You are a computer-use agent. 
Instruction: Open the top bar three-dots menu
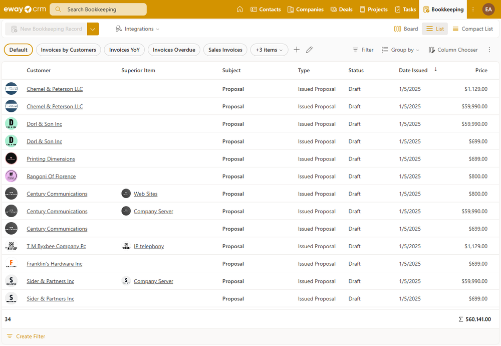473,10
